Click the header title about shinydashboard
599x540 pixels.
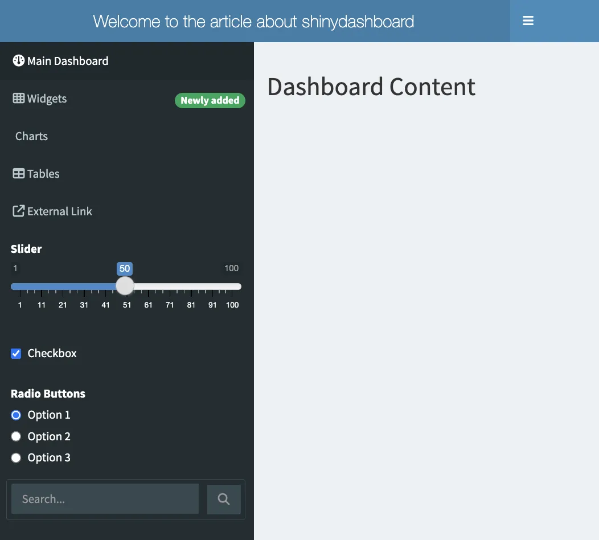pos(253,22)
